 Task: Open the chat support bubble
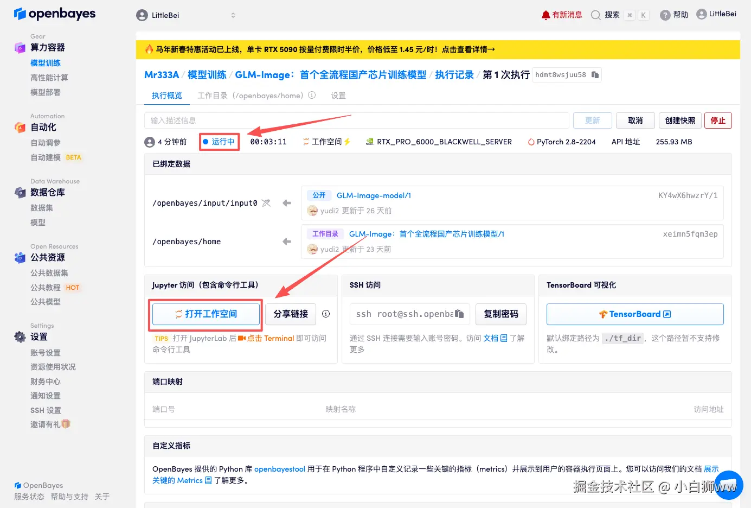coord(729,485)
